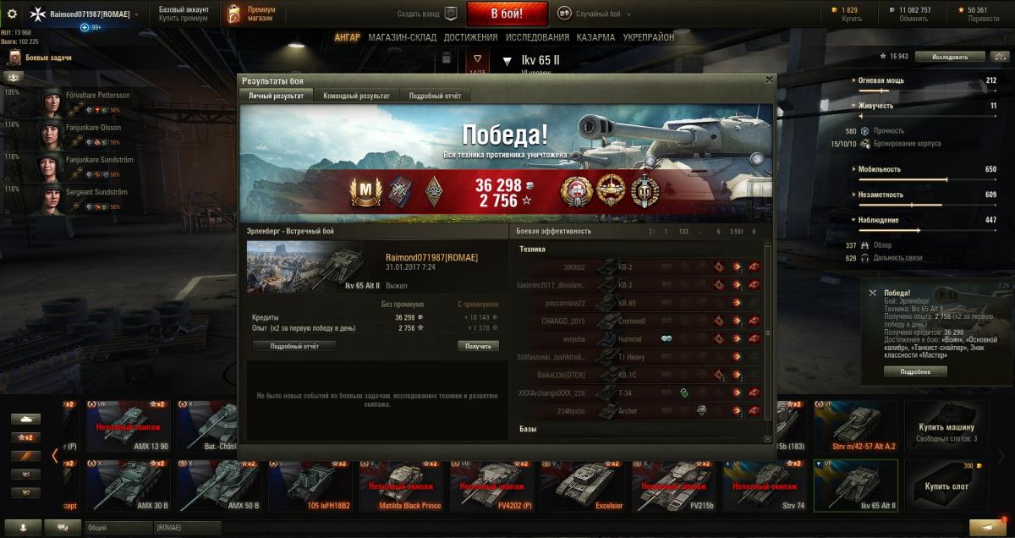Click the spotted icon in the Hummel row
The height and width of the screenshot is (538, 1015).
(667, 338)
